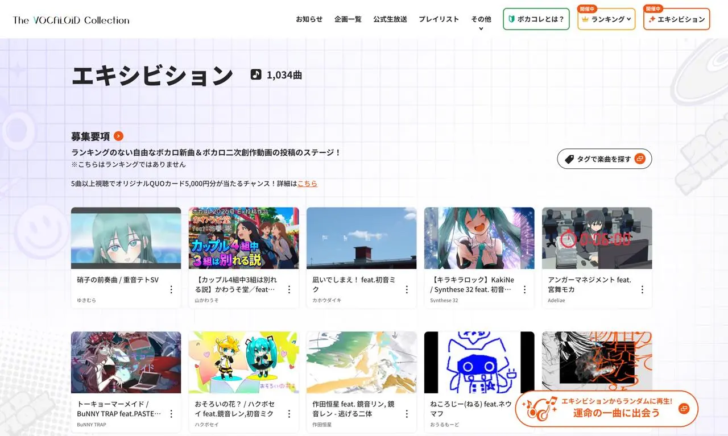Viewport: 728px width, 436px height.
Task: Click the エキシビション header button
Action: pos(677,19)
